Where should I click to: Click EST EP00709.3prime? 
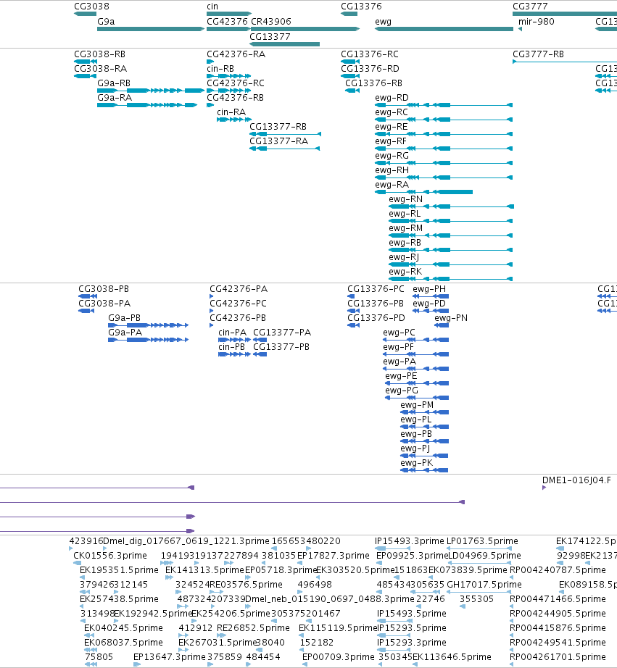click(x=338, y=657)
